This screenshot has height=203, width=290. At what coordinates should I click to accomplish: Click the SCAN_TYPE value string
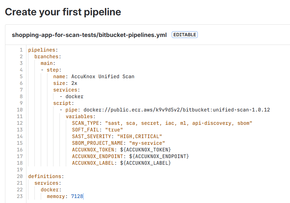pos(179,123)
